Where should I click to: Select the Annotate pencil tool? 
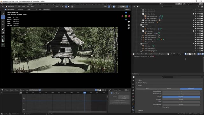[x=3, y=37]
